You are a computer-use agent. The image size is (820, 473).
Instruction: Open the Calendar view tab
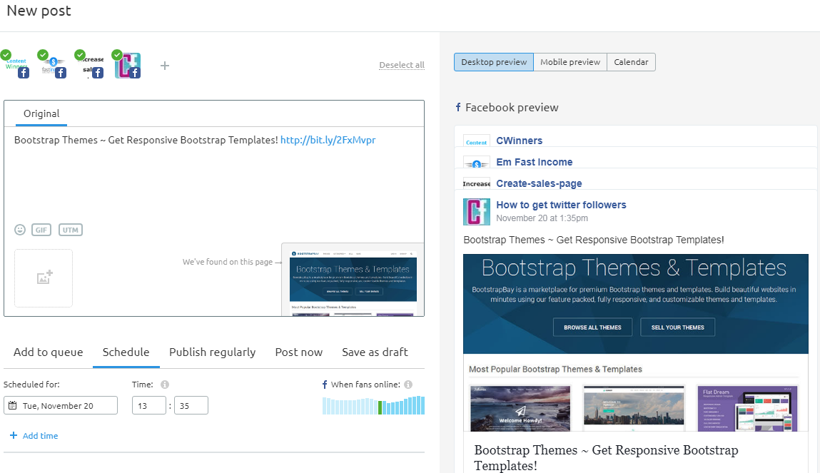(x=631, y=62)
